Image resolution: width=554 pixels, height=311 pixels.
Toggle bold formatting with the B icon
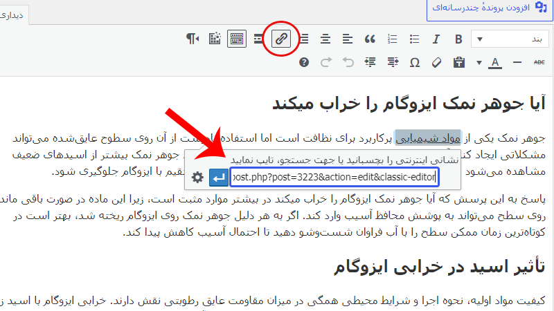458,39
